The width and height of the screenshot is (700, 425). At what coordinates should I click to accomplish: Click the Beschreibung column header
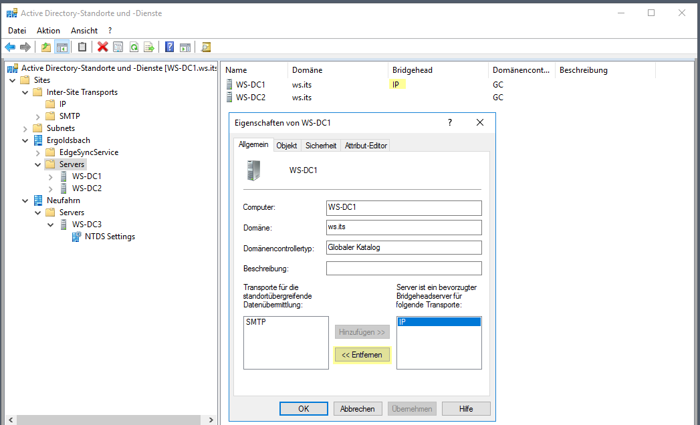click(x=605, y=70)
